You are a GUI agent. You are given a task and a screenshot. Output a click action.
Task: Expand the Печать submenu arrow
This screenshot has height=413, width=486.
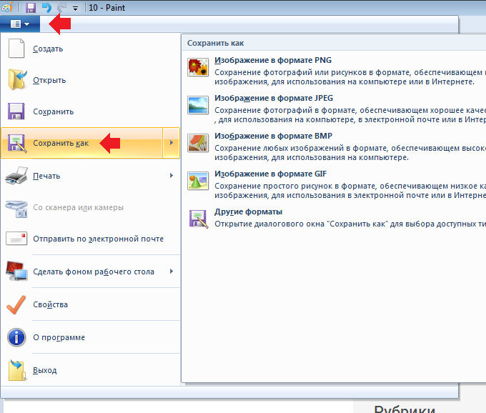pos(172,176)
